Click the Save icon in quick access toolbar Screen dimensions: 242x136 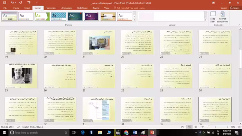point(4,3)
